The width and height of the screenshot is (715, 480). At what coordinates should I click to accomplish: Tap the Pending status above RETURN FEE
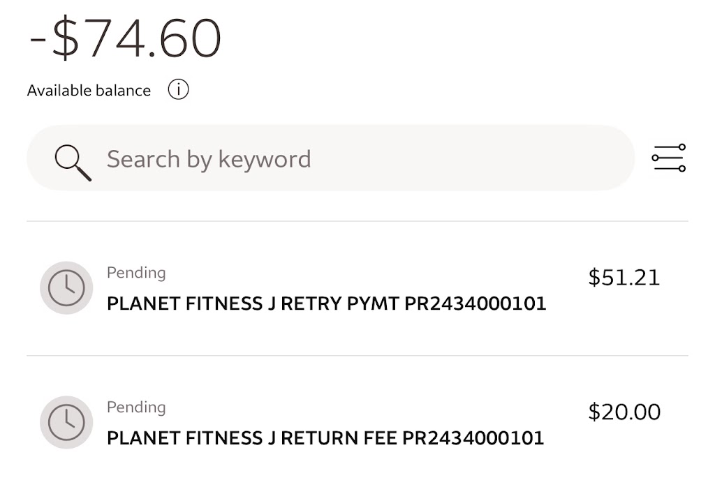coord(136,407)
